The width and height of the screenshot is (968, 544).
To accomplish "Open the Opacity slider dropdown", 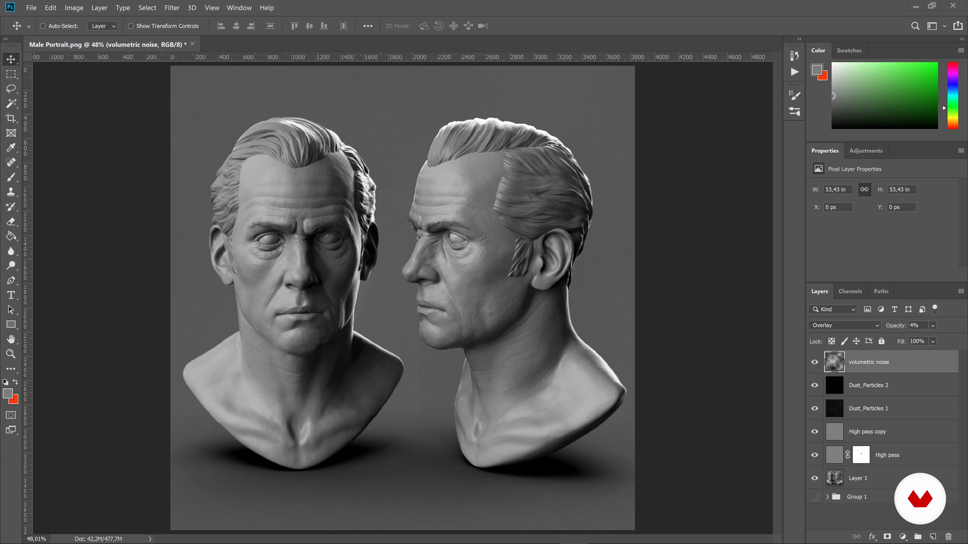I will tap(933, 325).
